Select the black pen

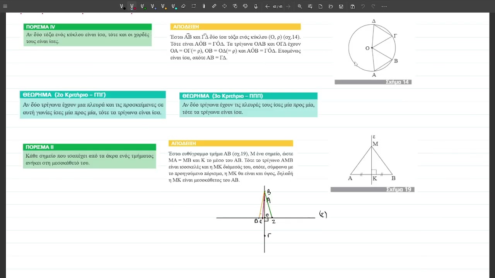tap(122, 6)
